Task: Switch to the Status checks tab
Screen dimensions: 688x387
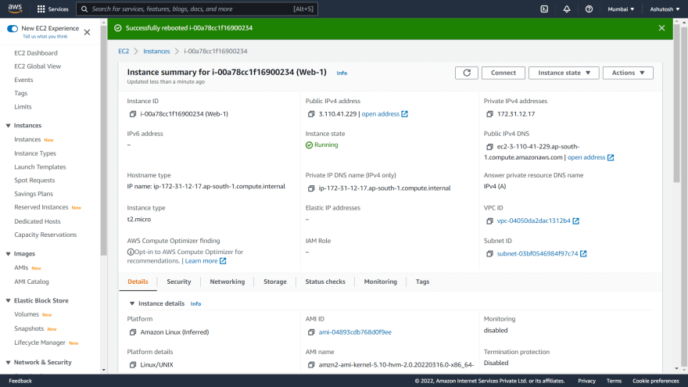Action: tap(325, 281)
